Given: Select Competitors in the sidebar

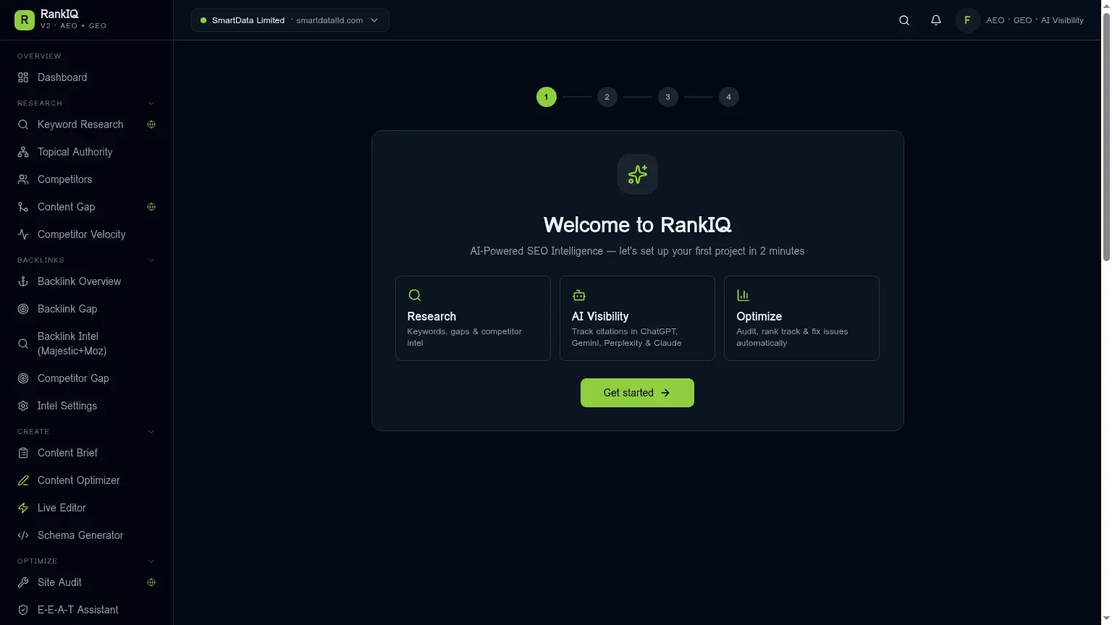Looking at the screenshot, I should [87, 179].
